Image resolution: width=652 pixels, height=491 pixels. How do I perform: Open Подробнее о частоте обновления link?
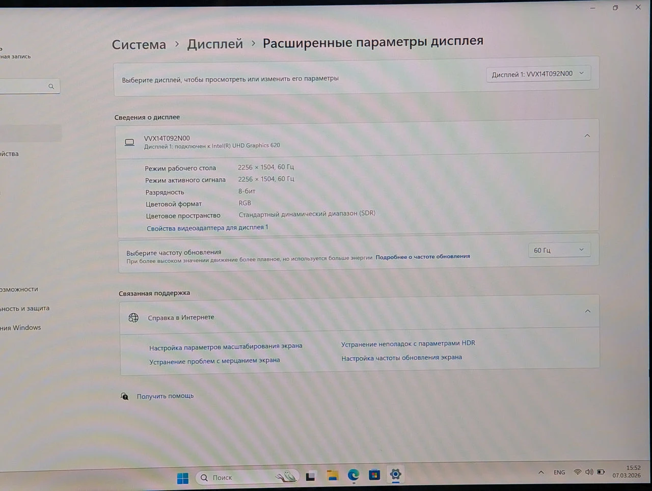423,257
